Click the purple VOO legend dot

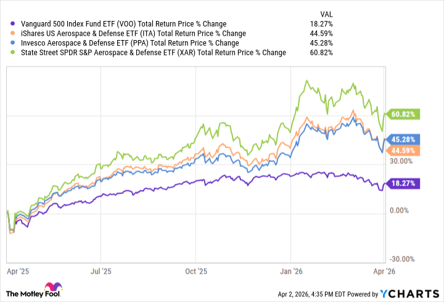6,23
